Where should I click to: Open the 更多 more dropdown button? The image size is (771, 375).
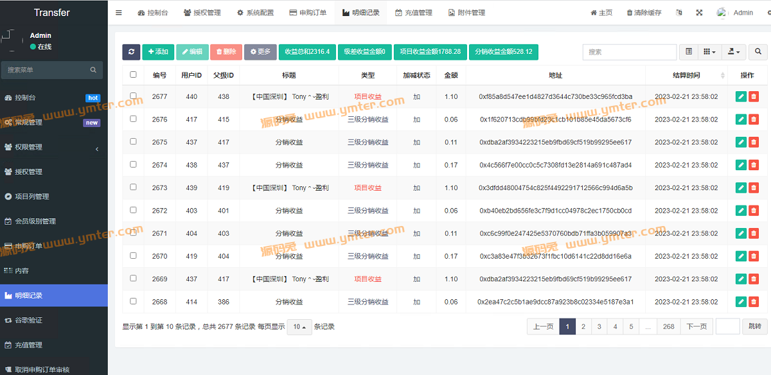[x=260, y=52]
